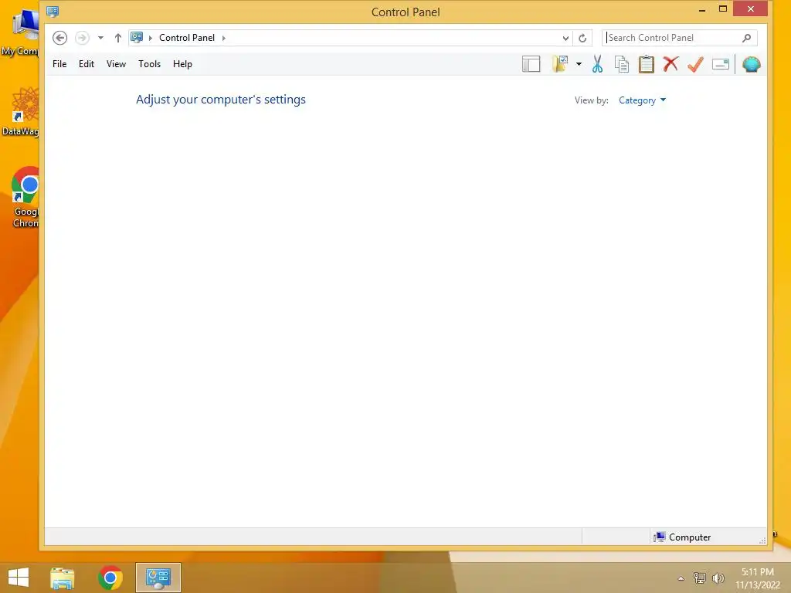Select My Computer desktop icon
791x593 pixels.
(x=20, y=32)
